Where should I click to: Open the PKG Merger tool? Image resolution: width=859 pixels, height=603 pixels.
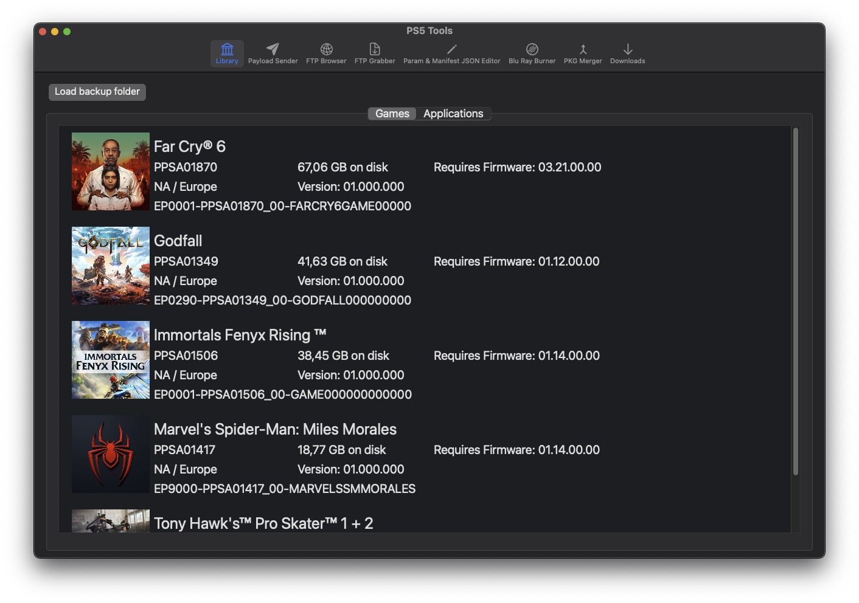coord(582,53)
